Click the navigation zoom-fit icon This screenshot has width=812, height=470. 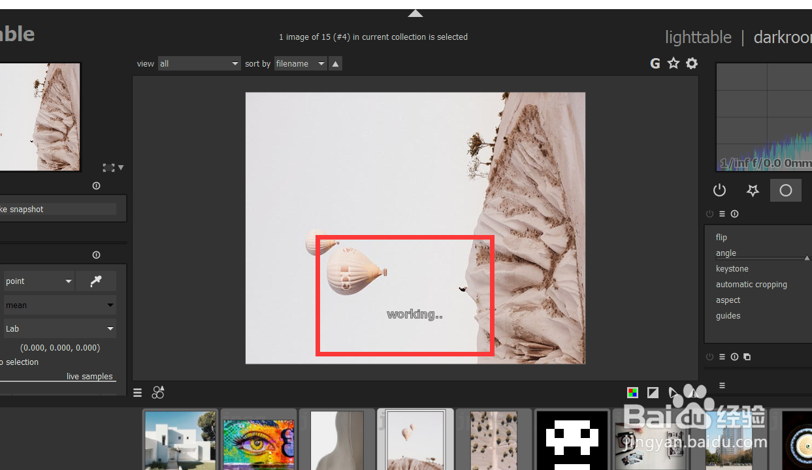coord(108,168)
